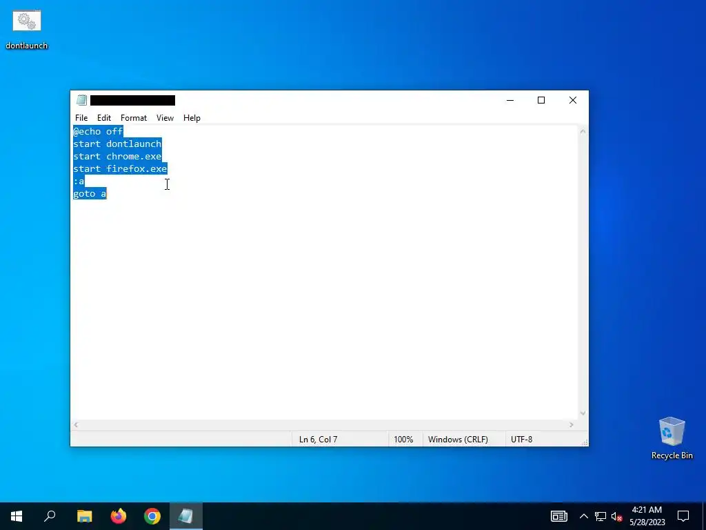706x530 pixels.
Task: Show hidden system tray icons
Action: click(583, 516)
